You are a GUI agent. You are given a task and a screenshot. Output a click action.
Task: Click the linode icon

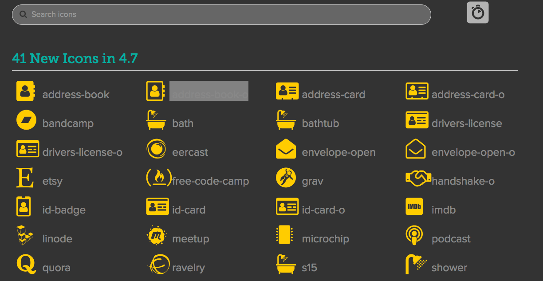tap(25, 235)
